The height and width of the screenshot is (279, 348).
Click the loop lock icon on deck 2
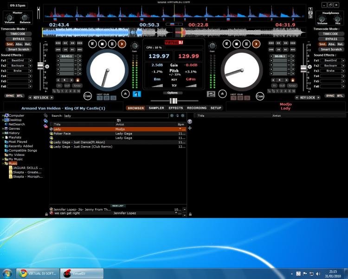click(x=293, y=80)
